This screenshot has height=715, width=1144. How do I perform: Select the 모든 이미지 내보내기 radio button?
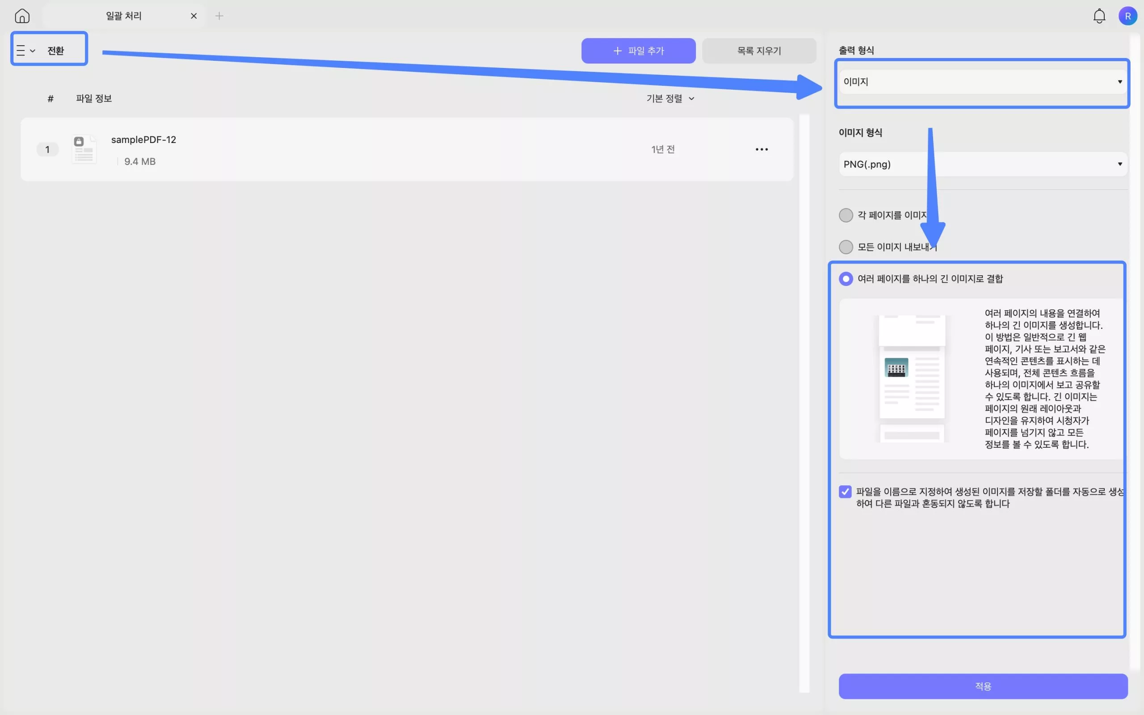pyautogui.click(x=845, y=247)
